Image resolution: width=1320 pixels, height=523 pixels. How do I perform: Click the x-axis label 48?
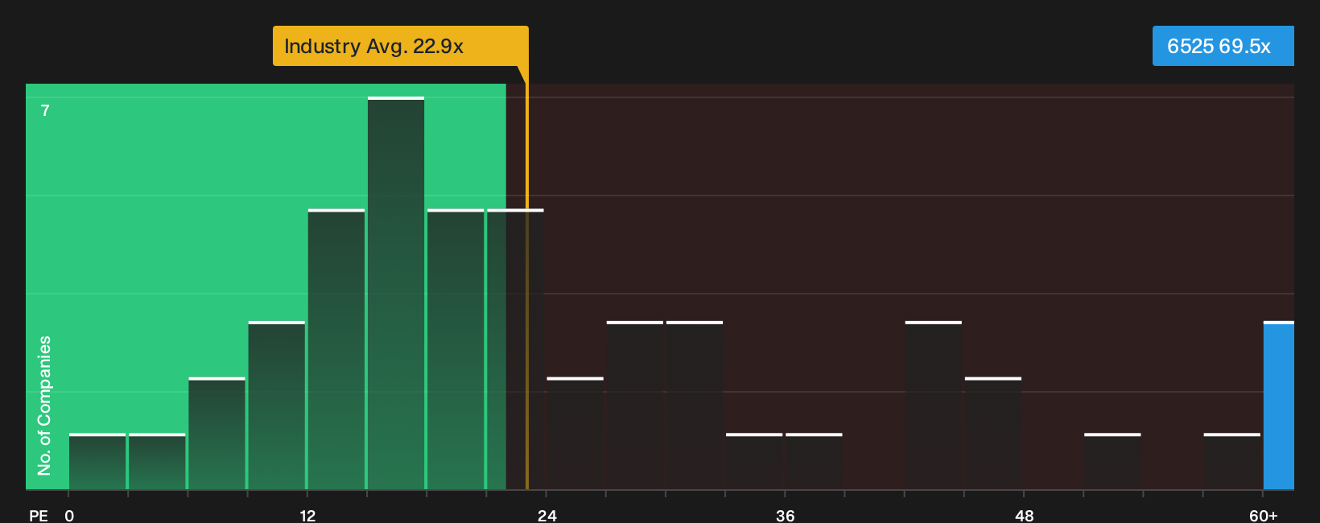pyautogui.click(x=1024, y=515)
